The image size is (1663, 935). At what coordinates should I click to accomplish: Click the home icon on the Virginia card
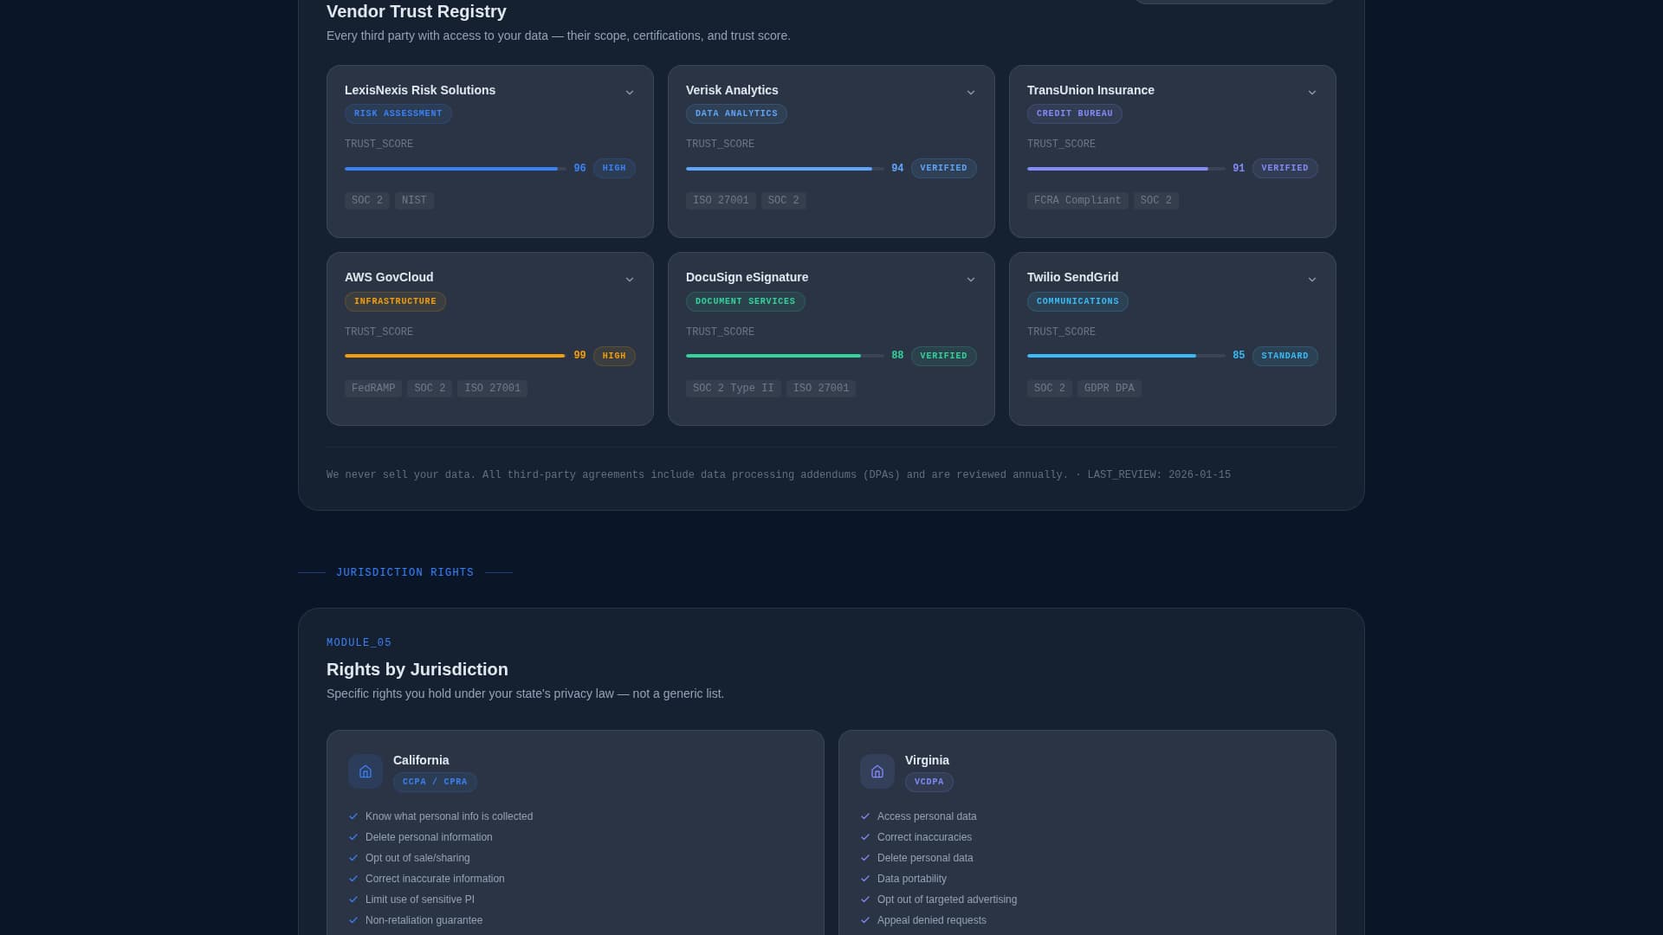pyautogui.click(x=877, y=771)
